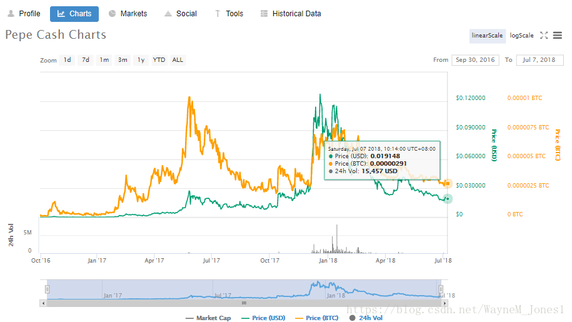572x322 pixels.
Task: Click the Charts line graph icon
Action: tap(61, 14)
